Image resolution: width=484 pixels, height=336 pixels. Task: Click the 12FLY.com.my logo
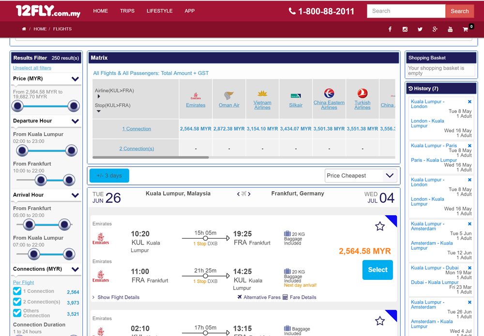coord(48,11)
